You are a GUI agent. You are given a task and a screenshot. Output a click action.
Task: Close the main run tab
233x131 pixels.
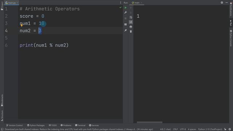[x=142, y=3]
